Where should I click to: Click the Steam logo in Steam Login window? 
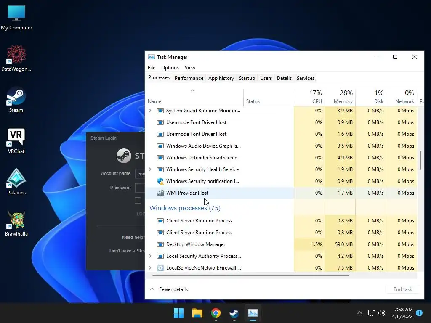[x=124, y=156]
